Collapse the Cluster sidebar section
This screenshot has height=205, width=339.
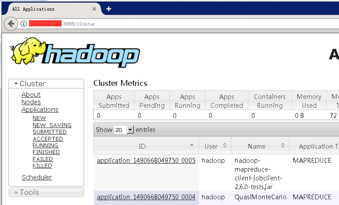click(x=46, y=84)
